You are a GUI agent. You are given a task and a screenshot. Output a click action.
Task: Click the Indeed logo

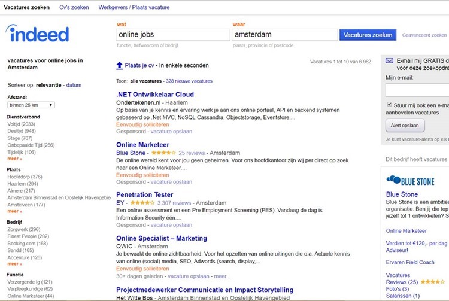pyautogui.click(x=37, y=34)
